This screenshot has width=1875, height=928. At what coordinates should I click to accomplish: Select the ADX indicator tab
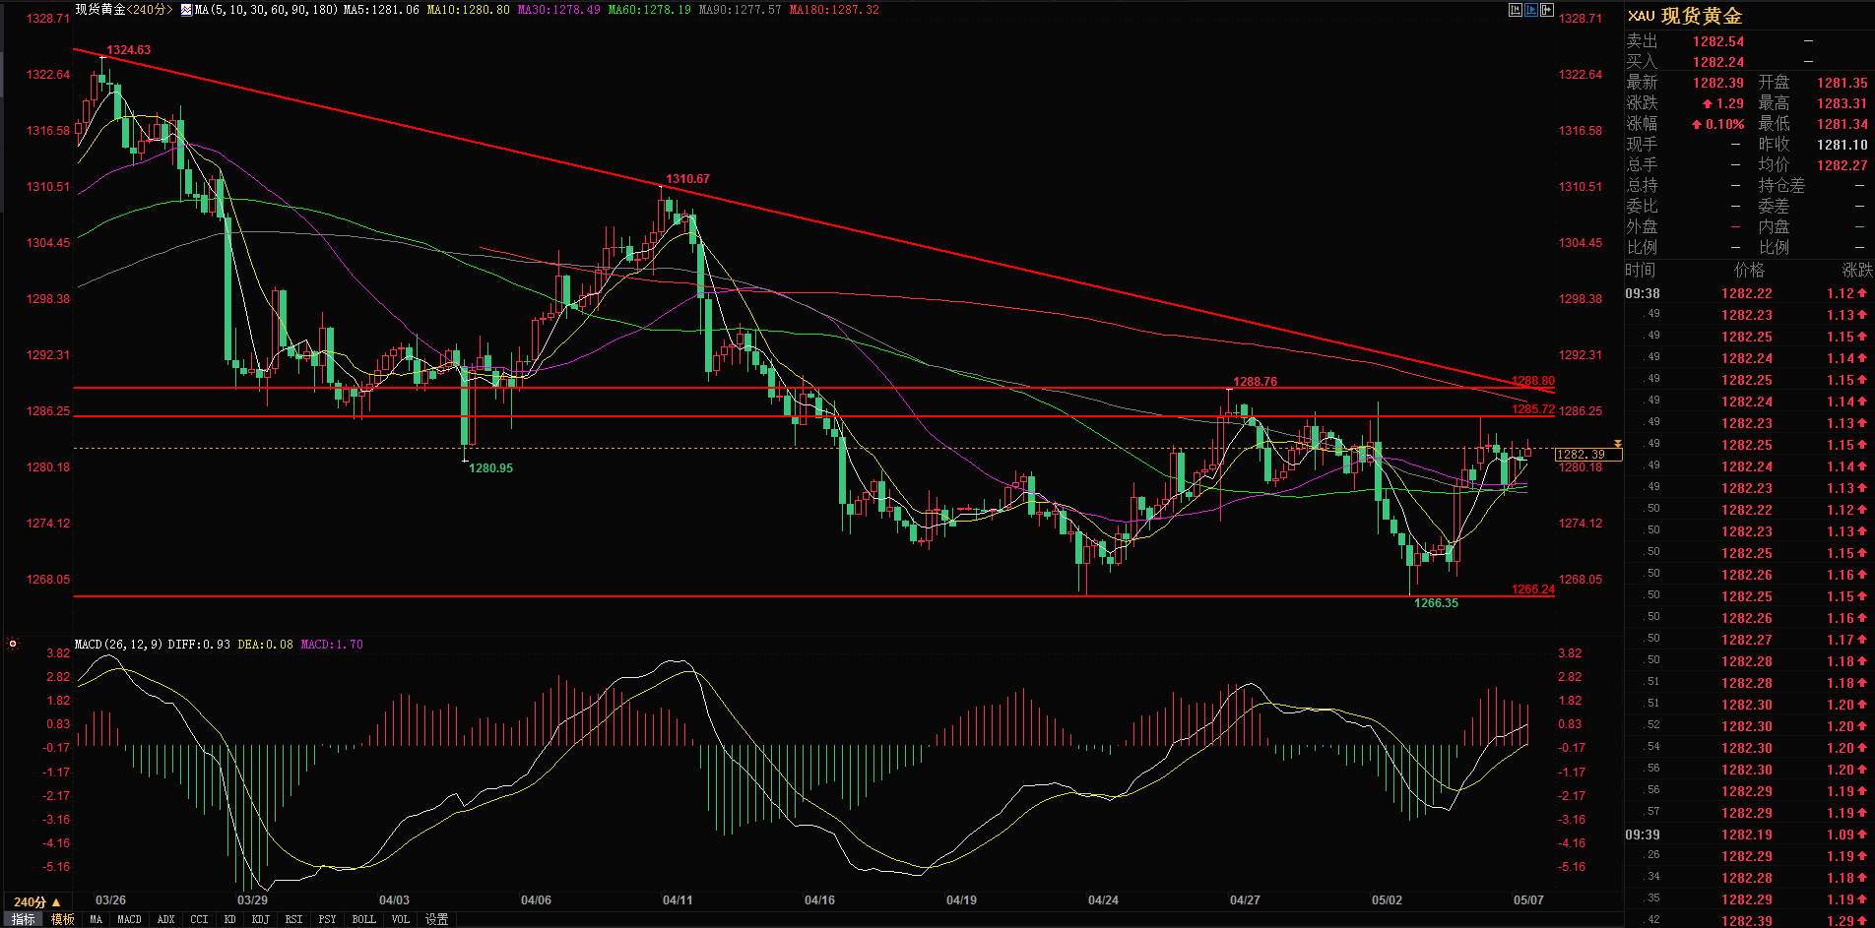point(165,919)
